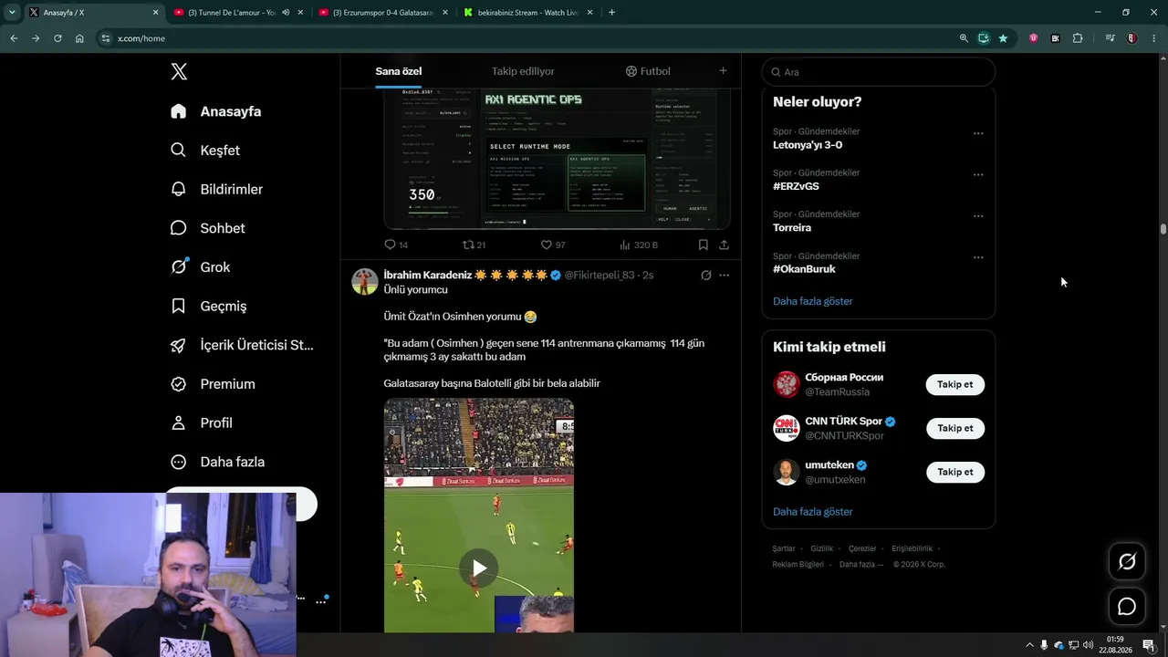
Task: Open the @Fikirtepeli_83 handle link
Action: pos(600,275)
